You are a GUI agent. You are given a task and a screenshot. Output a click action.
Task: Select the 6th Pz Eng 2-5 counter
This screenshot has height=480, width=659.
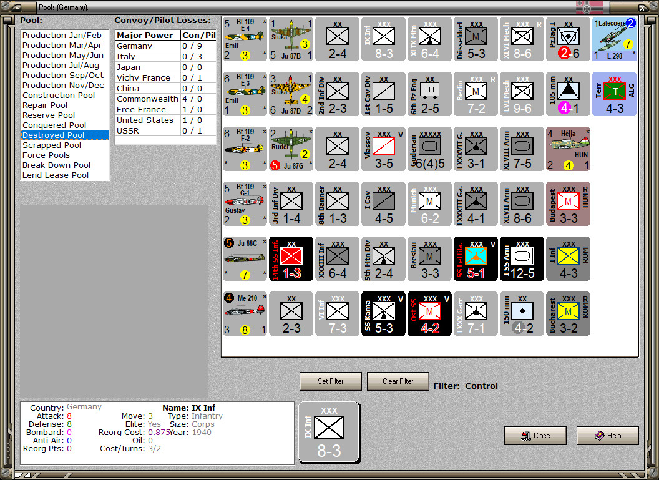pyautogui.click(x=429, y=94)
